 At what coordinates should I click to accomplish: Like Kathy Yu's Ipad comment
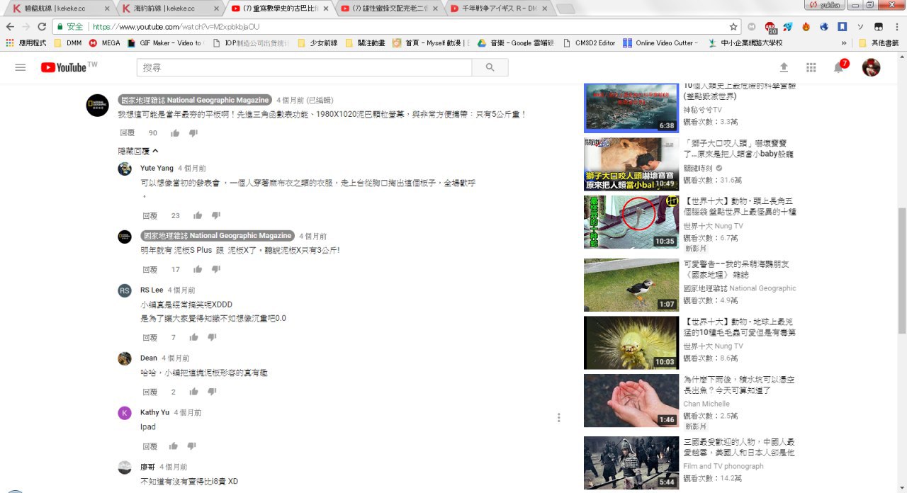173,446
